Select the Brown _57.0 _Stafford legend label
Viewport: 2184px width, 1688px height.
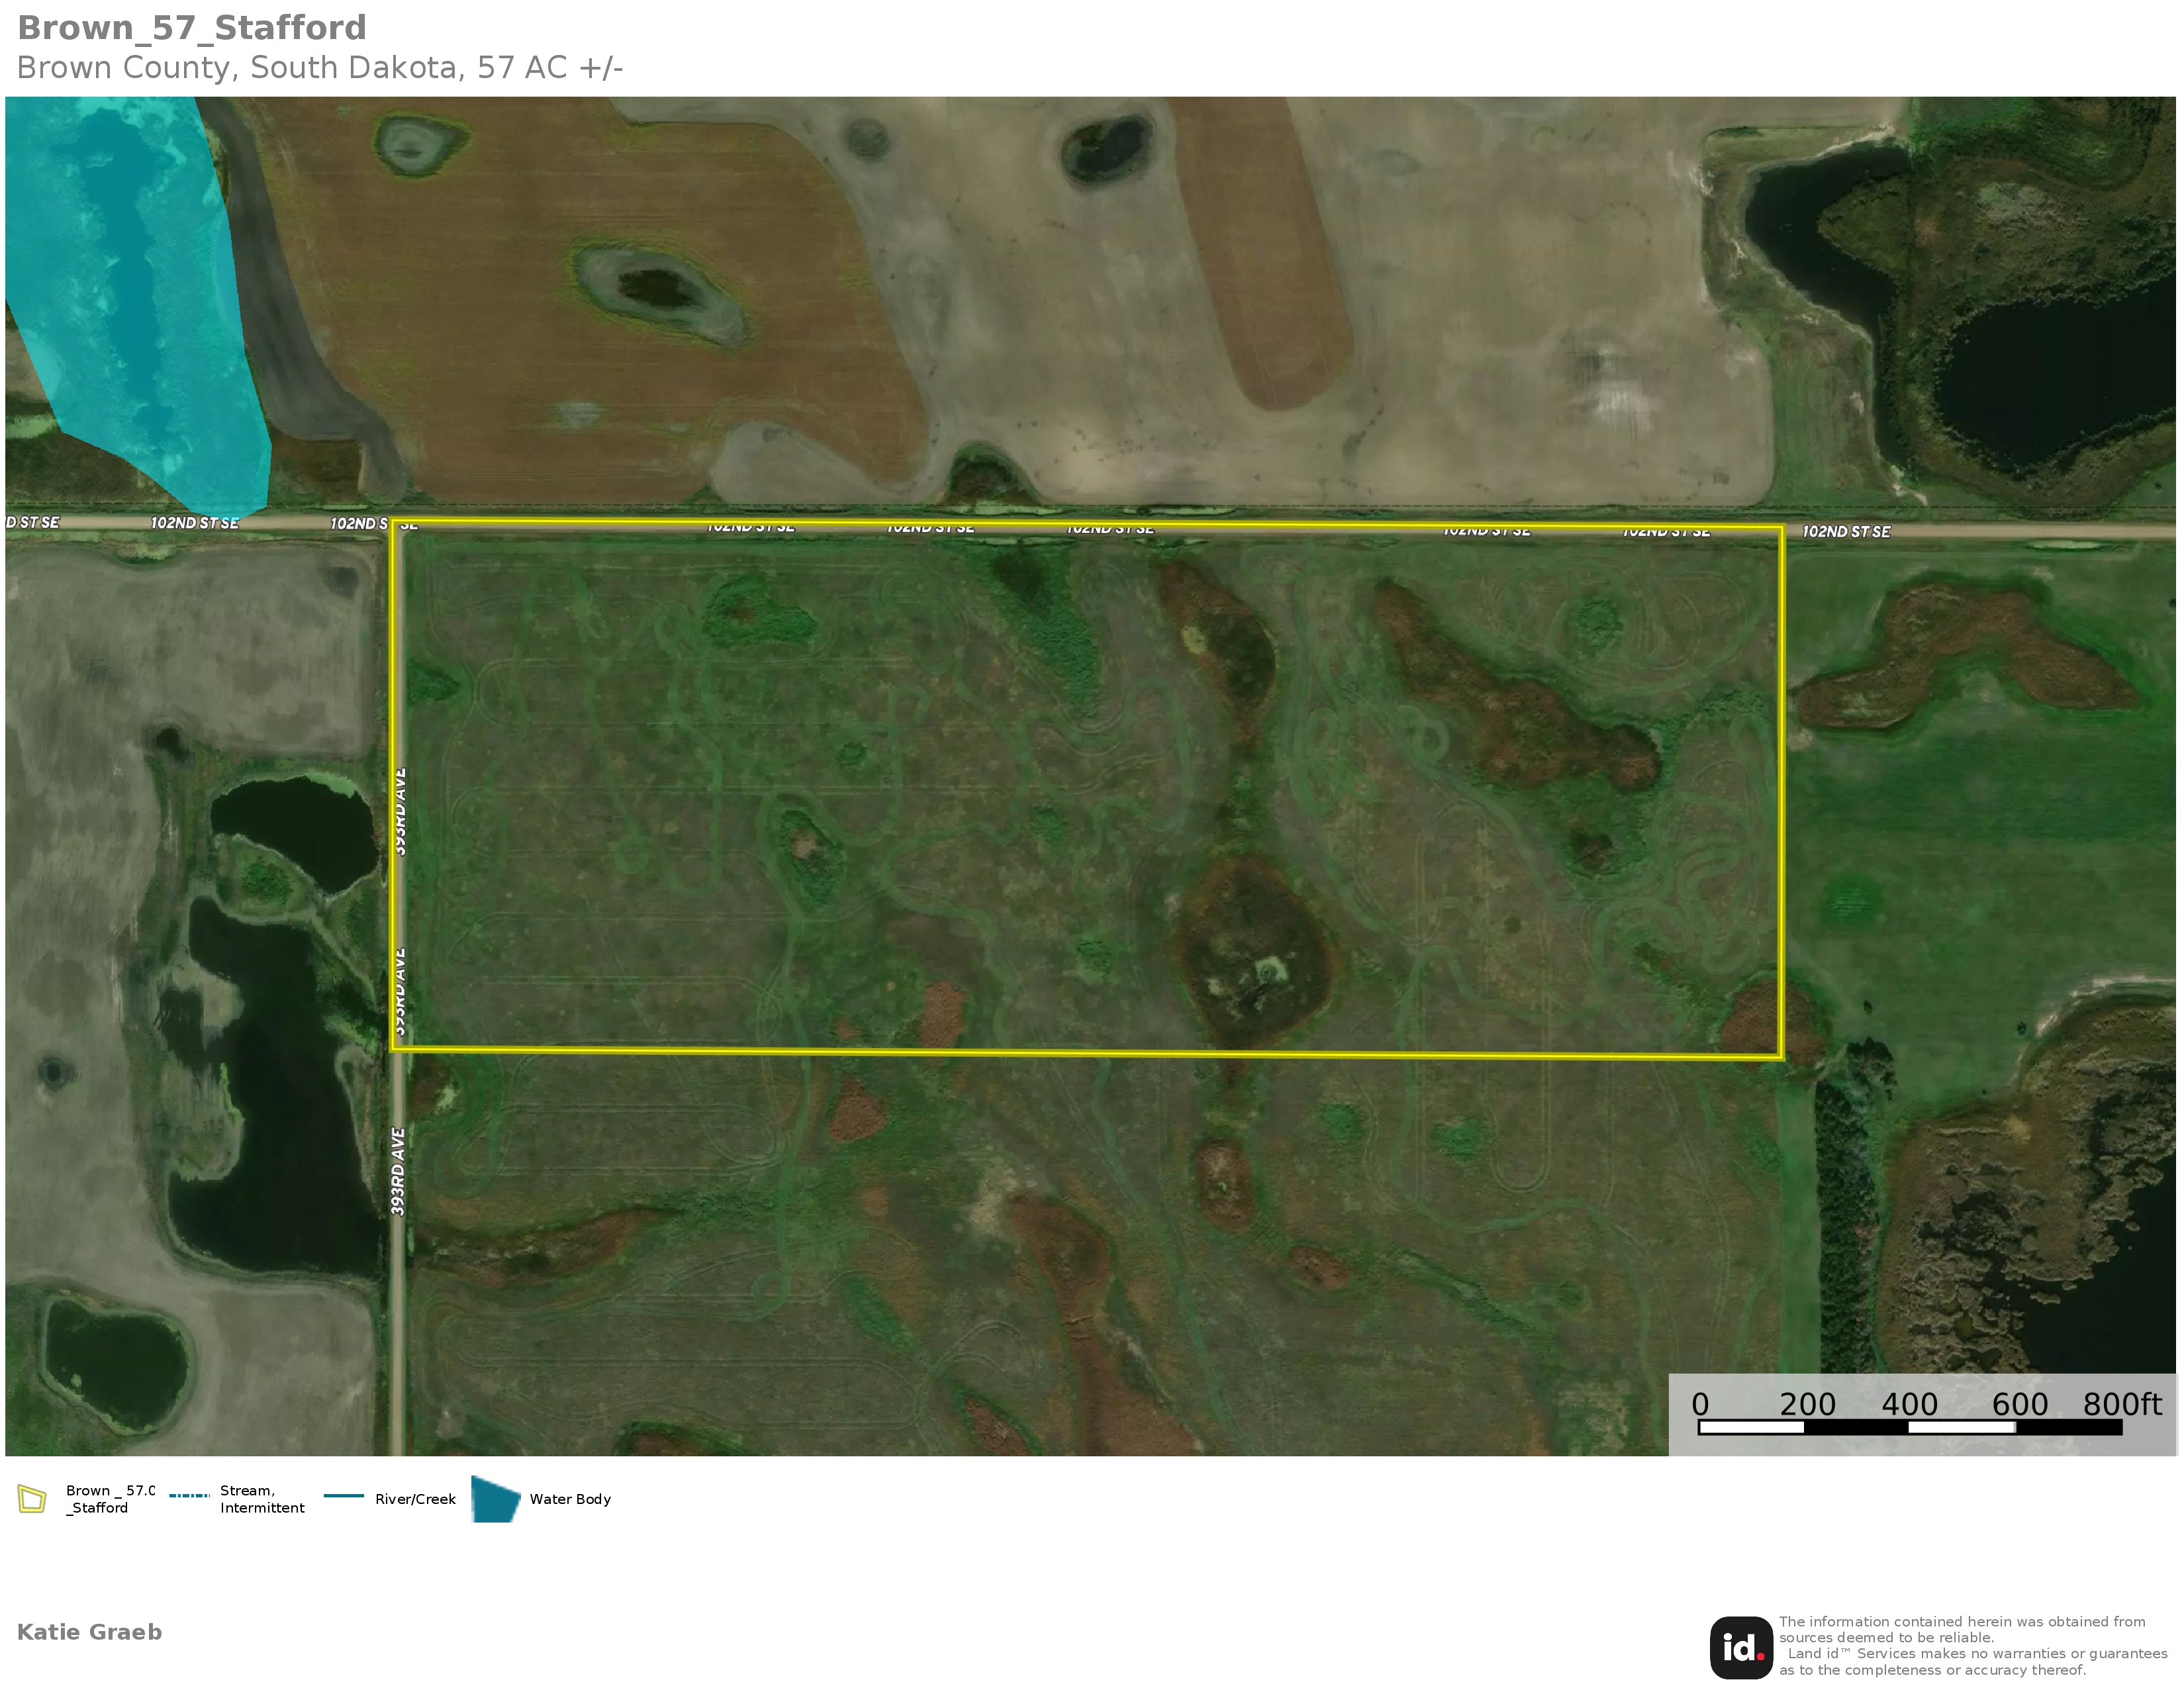point(110,1499)
